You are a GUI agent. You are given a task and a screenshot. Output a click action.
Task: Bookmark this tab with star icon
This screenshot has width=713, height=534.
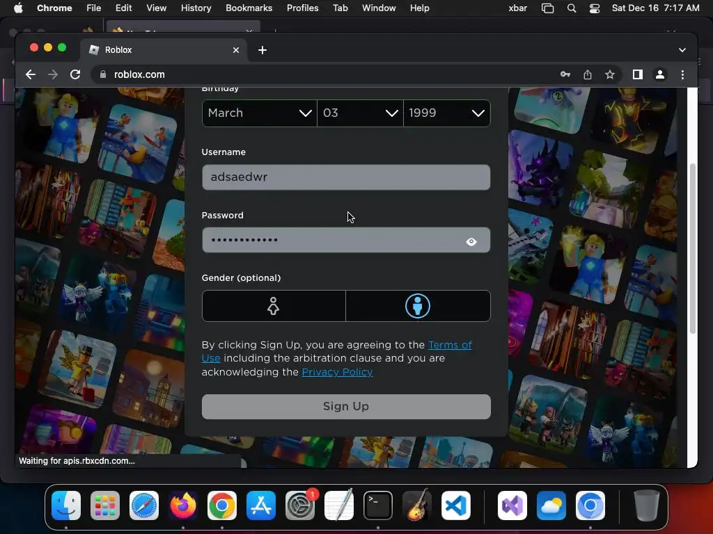tap(610, 74)
